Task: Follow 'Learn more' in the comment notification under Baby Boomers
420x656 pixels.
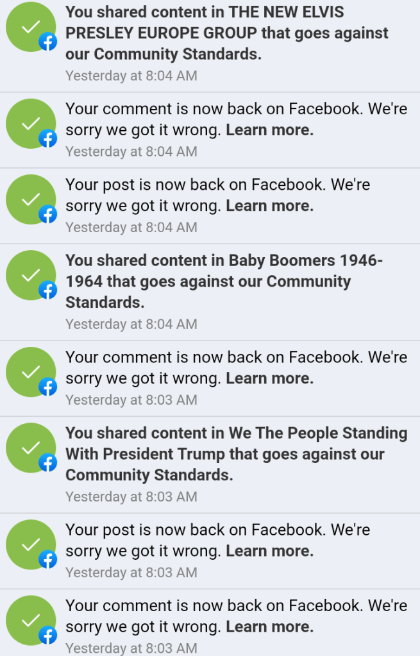Action: (x=269, y=378)
